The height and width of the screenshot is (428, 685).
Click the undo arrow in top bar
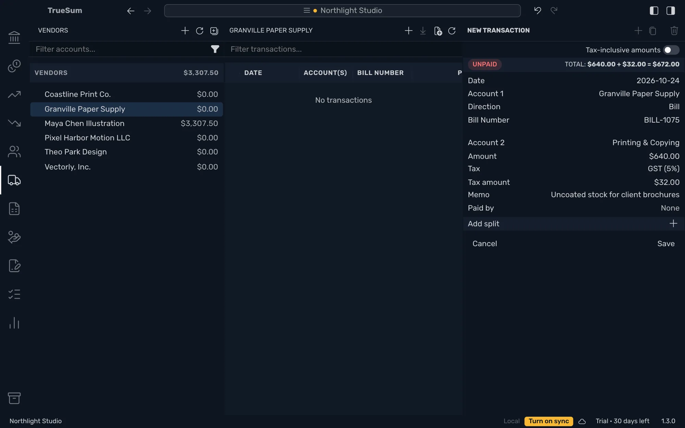538,11
